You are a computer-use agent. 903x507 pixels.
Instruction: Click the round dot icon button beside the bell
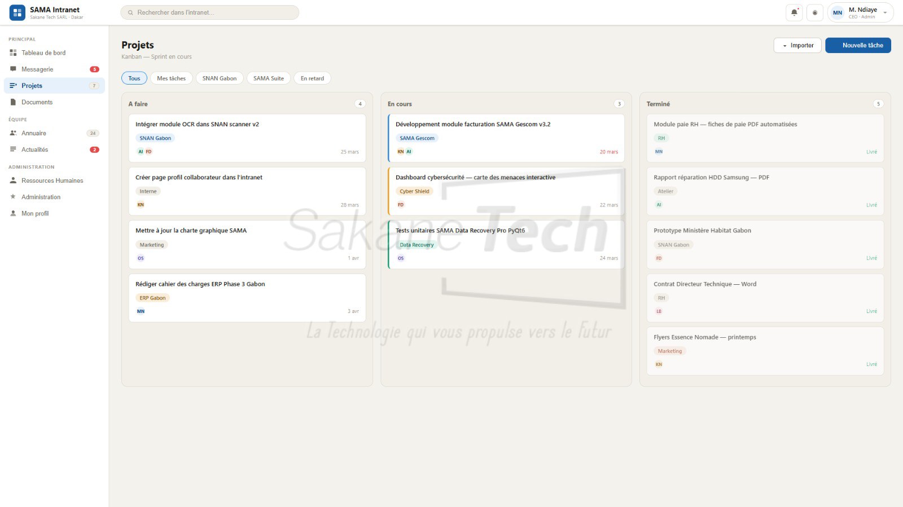[x=815, y=12]
